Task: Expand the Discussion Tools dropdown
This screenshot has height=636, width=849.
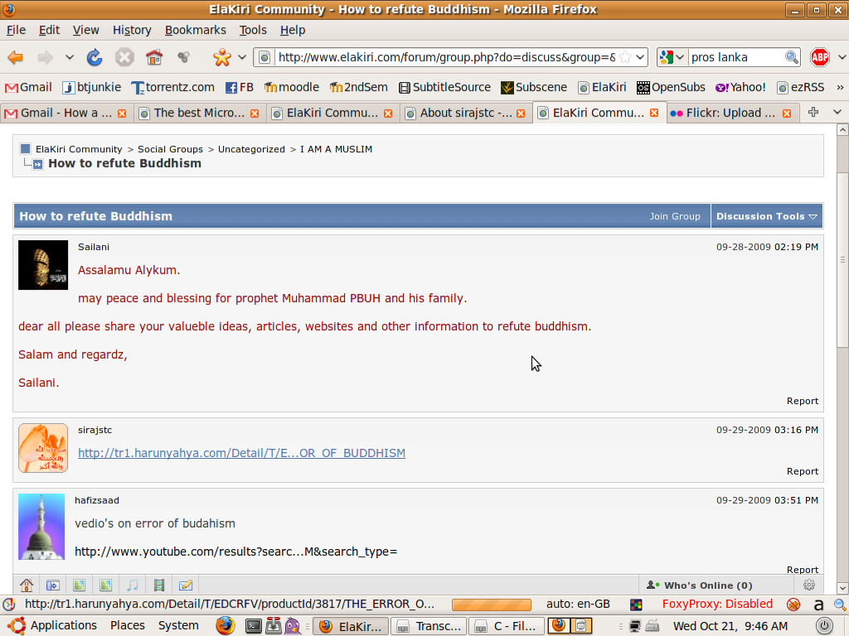Action: point(766,216)
